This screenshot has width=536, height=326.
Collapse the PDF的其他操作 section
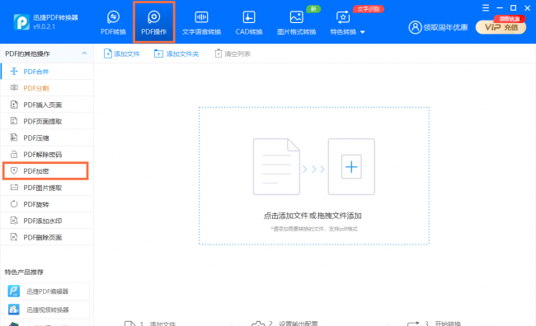[x=84, y=54]
